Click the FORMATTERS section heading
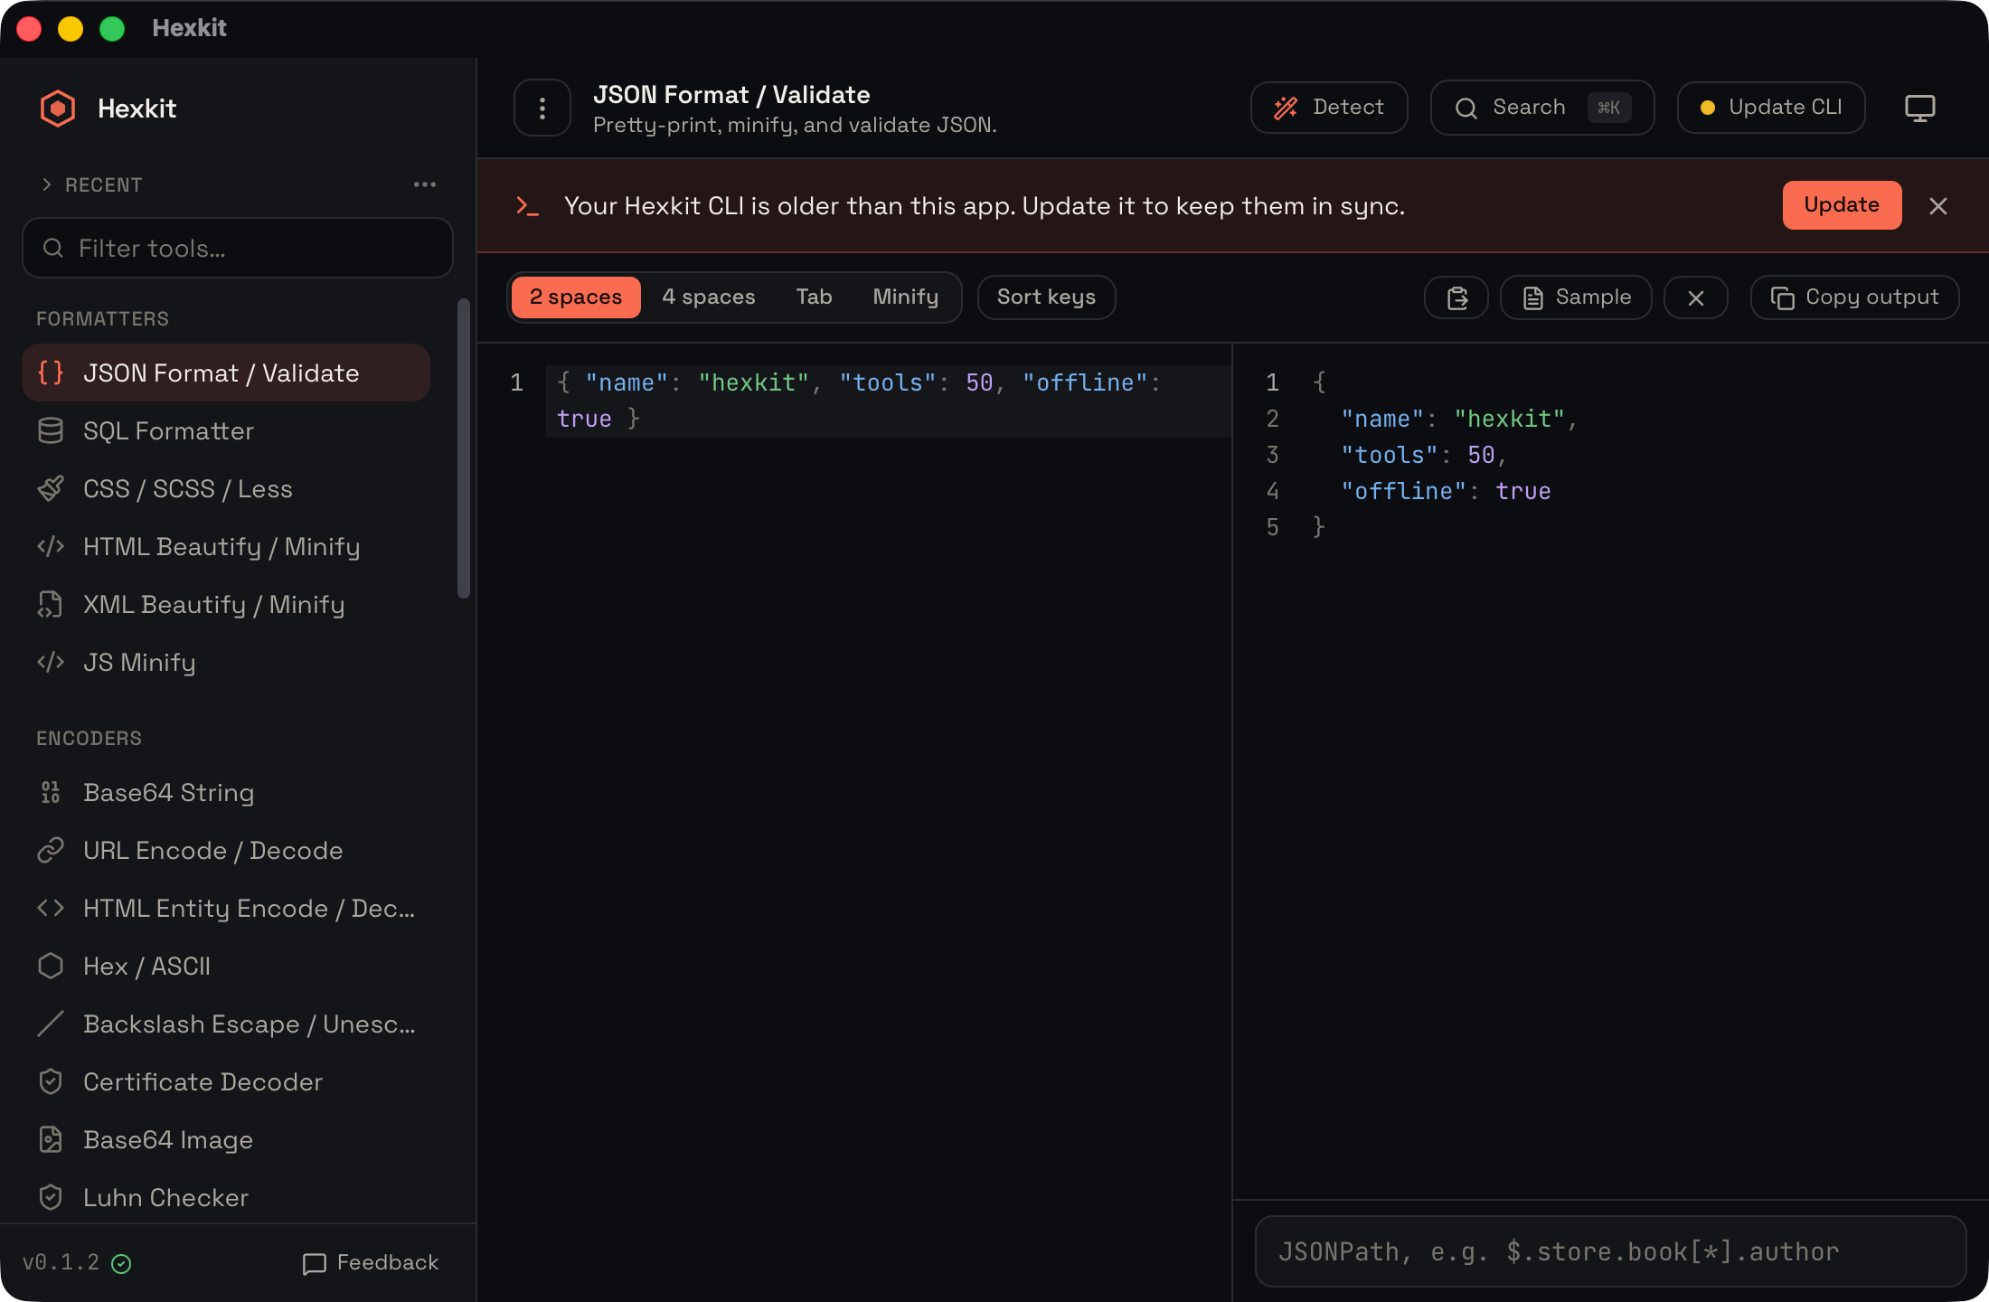Image resolution: width=1989 pixels, height=1302 pixels. [102, 318]
